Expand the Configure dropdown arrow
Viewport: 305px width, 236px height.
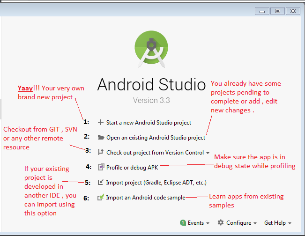tap(255, 223)
